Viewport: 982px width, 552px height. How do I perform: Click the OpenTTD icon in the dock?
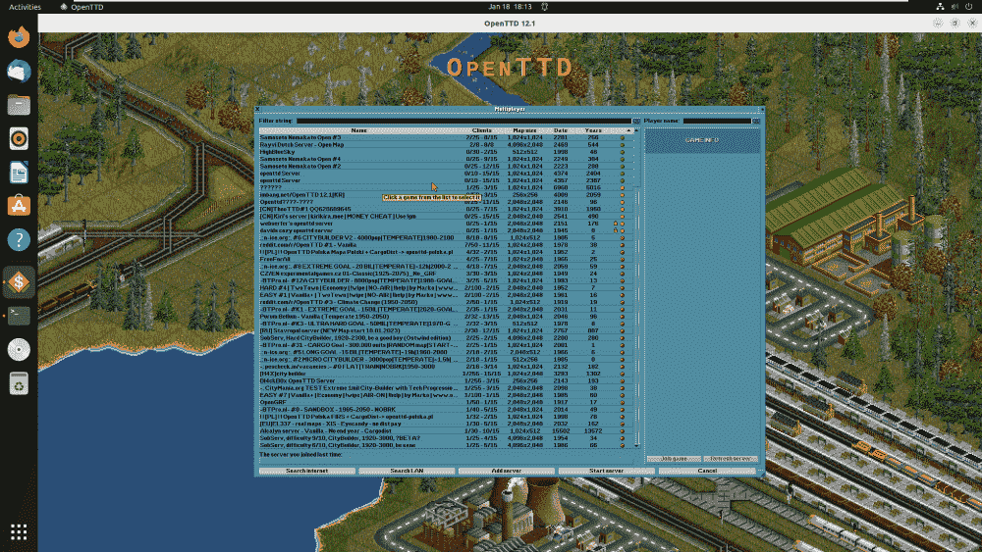pyautogui.click(x=19, y=282)
